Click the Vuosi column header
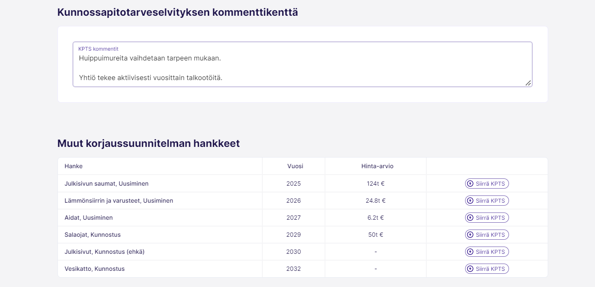This screenshot has width=595, height=287. pyautogui.click(x=295, y=166)
